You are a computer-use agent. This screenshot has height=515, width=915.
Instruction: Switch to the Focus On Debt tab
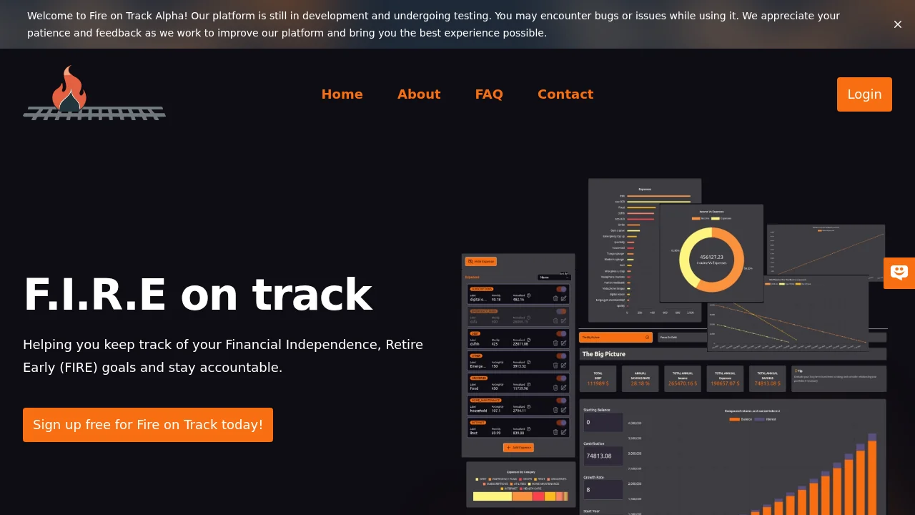667,337
